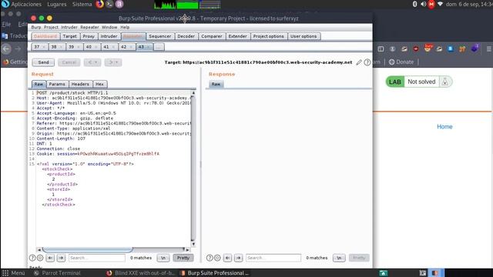
Task: Go to the next match in response search
Action: click(x=239, y=258)
